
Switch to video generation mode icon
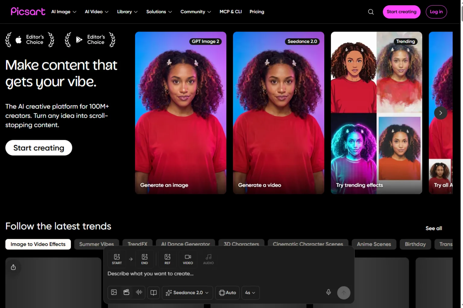pyautogui.click(x=127, y=292)
